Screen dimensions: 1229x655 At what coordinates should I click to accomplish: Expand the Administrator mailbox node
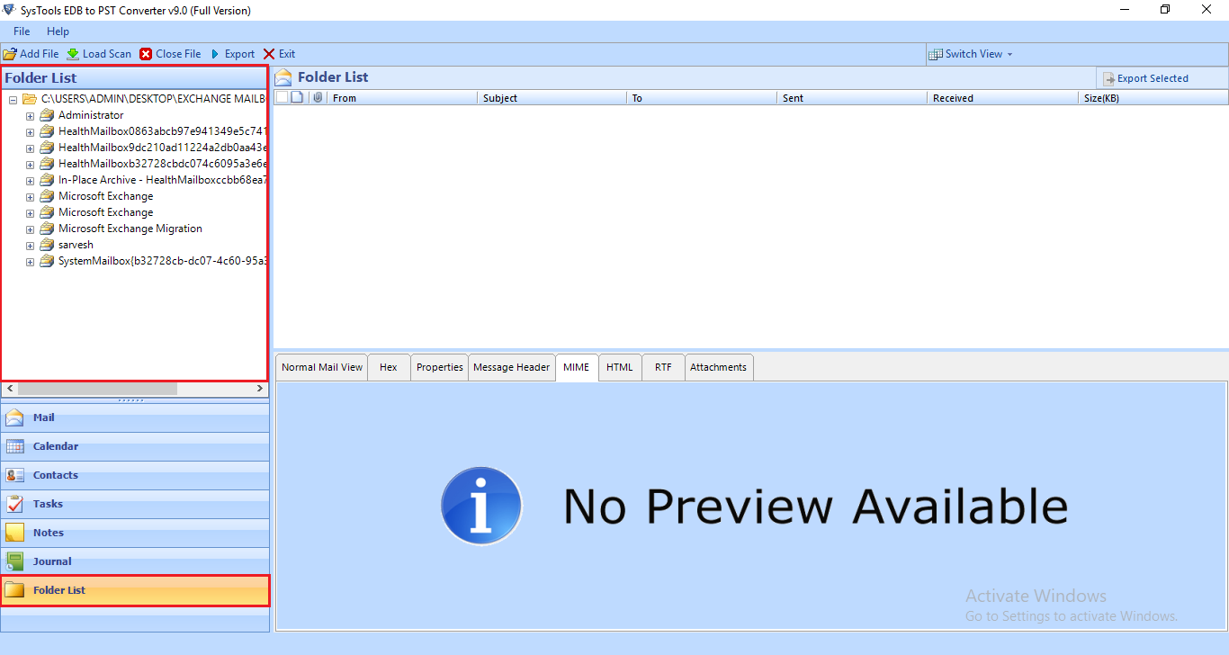[x=31, y=115]
